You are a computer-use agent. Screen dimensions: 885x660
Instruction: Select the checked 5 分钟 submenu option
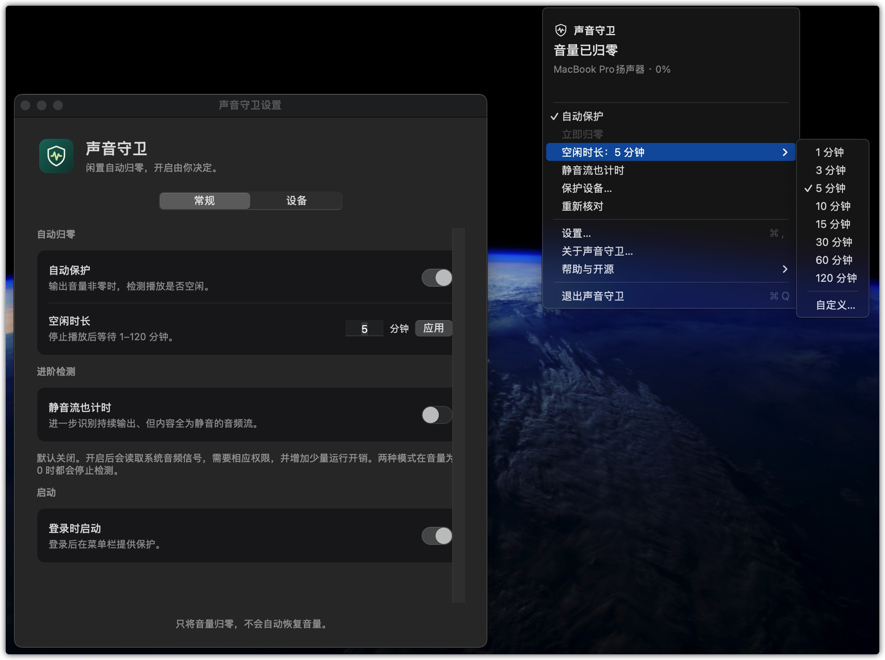click(x=832, y=188)
